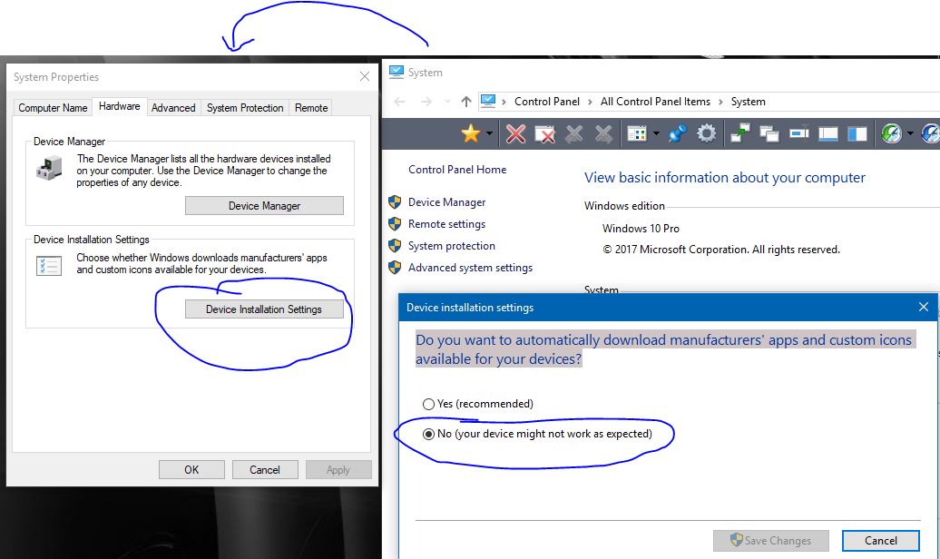940x559 pixels.
Task: Click the System window title icon
Action: (x=397, y=72)
